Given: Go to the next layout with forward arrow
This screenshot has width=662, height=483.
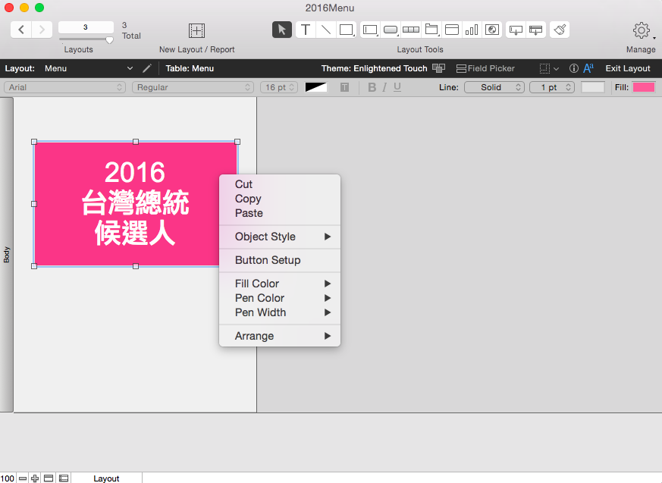Looking at the screenshot, I should coord(42,30).
